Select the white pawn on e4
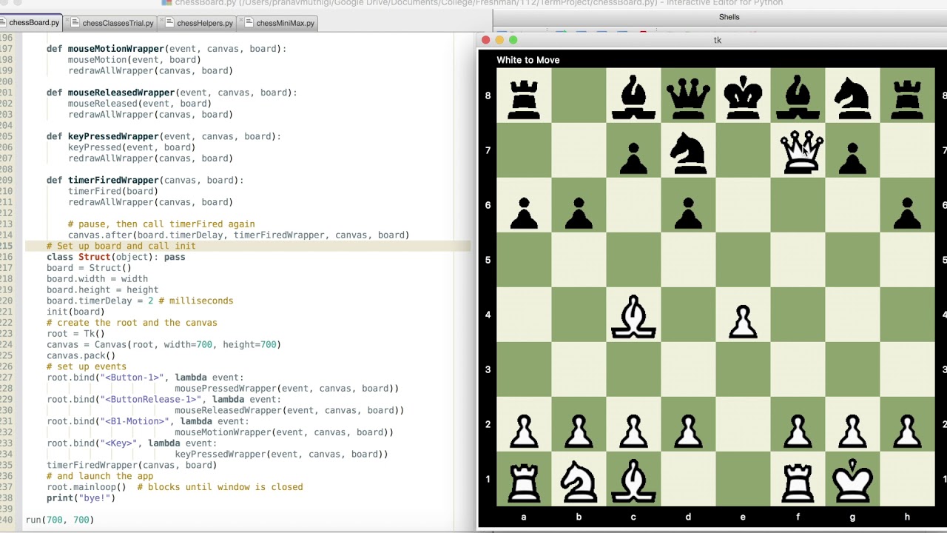The width and height of the screenshot is (947, 533). 743,322
